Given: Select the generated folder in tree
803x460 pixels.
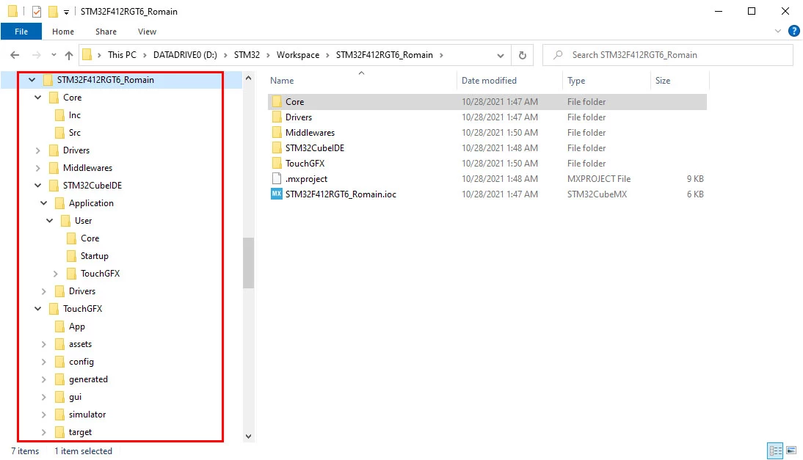Looking at the screenshot, I should click(88, 379).
